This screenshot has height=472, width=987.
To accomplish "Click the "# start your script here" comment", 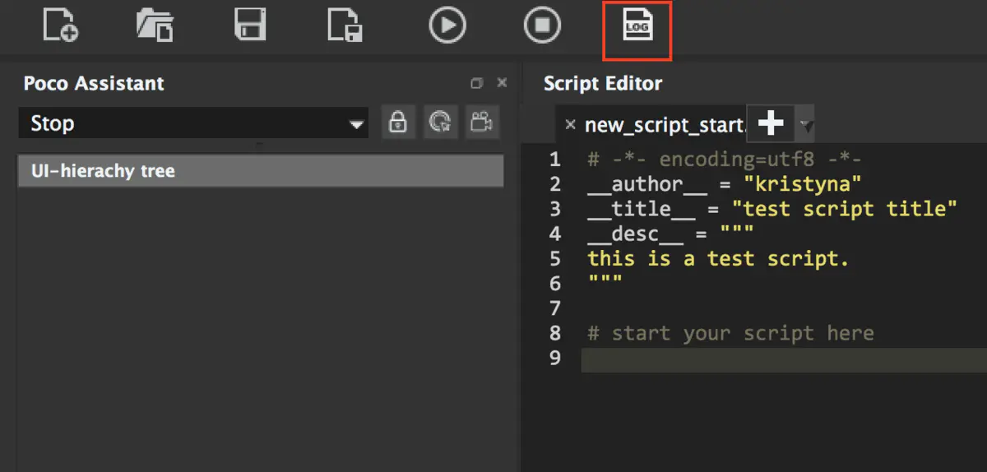I will click(730, 333).
